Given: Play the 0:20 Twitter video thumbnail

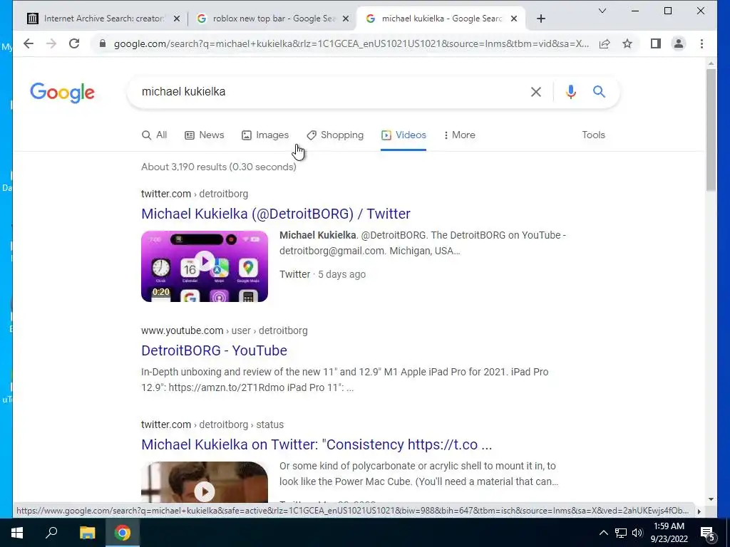Looking at the screenshot, I should [x=205, y=266].
